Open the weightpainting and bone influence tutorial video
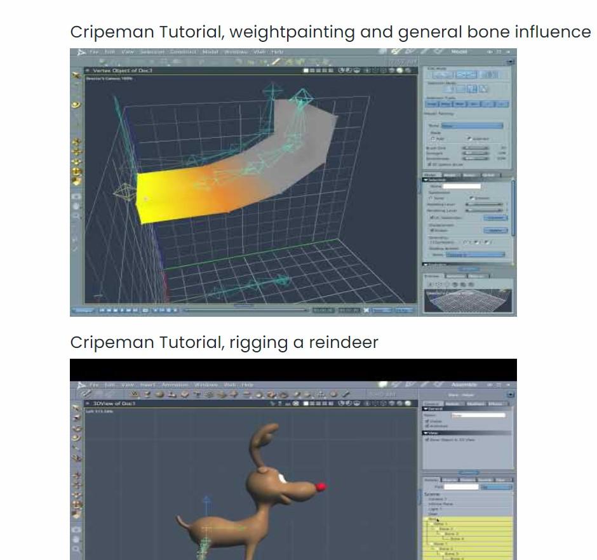Image resolution: width=597 pixels, height=560 pixels. click(293, 182)
